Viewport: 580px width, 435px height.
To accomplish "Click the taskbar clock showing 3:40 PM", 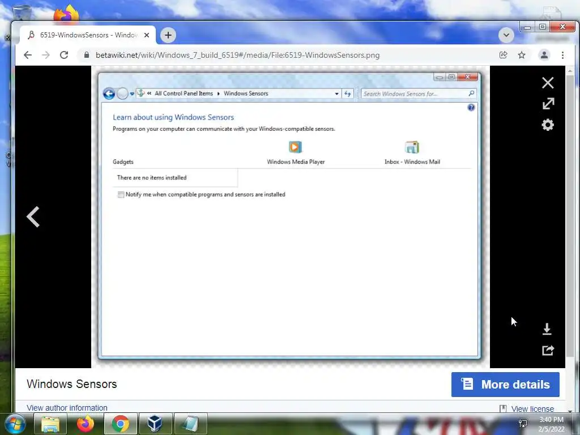I will tap(551, 424).
